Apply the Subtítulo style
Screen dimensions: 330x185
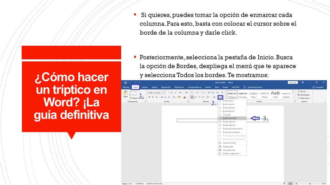click(286, 95)
